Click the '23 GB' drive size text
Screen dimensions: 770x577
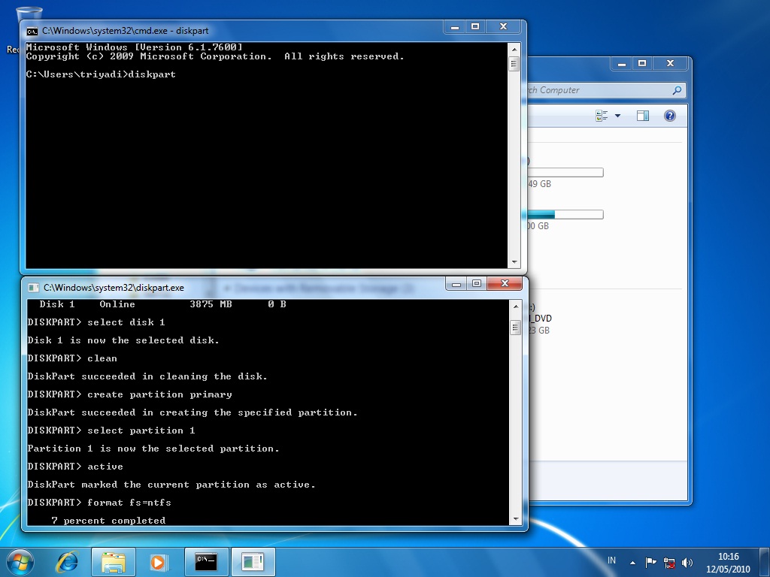(539, 331)
